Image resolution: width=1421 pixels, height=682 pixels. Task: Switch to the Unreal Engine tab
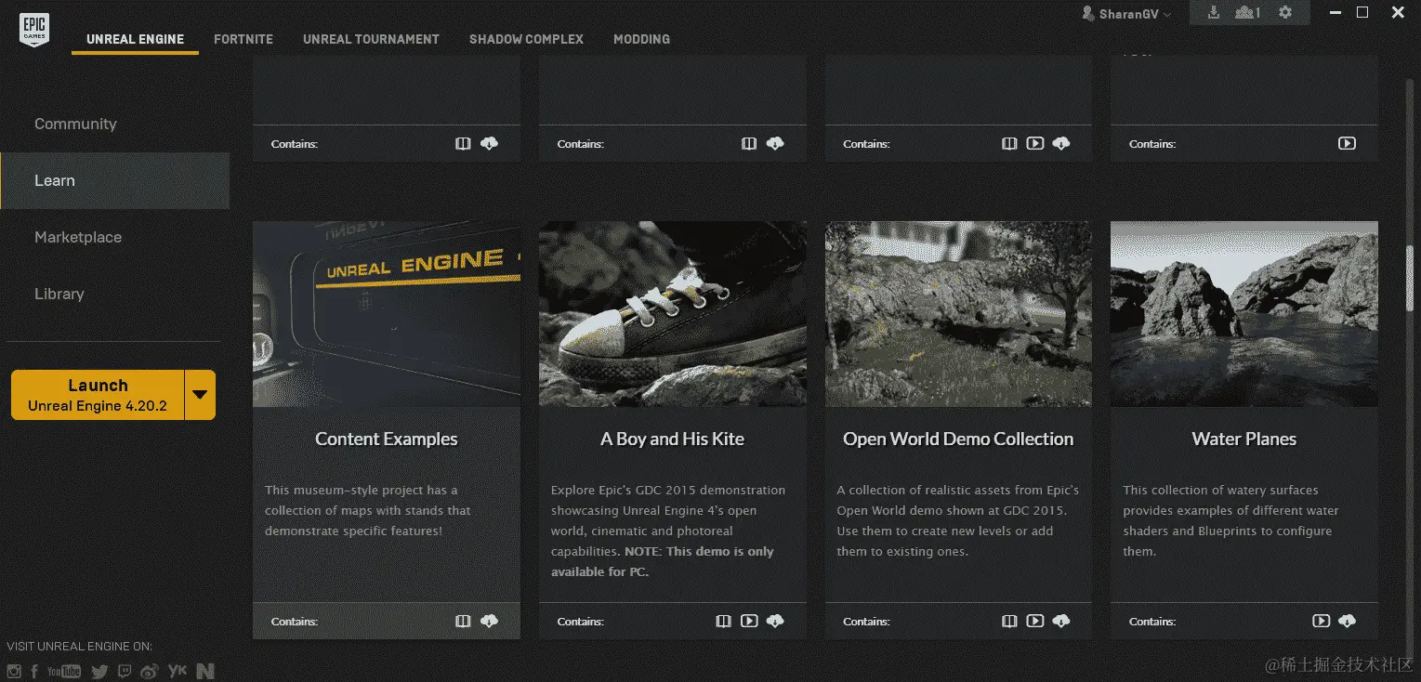135,39
